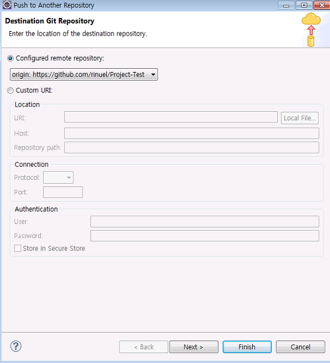
Task: Click the Next > button
Action: point(193,346)
